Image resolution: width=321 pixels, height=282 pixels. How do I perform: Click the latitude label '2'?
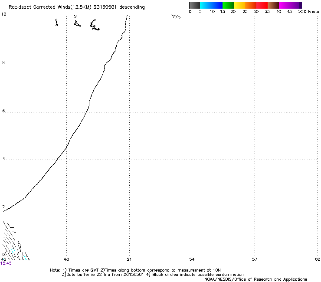coord(3,207)
